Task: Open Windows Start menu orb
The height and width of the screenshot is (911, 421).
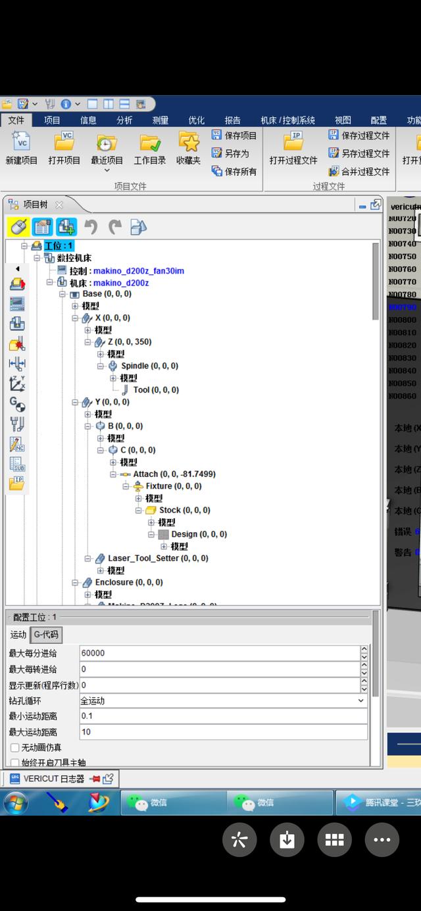Action: click(x=15, y=802)
